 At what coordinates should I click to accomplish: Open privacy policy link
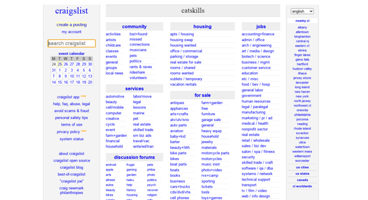(x=68, y=132)
